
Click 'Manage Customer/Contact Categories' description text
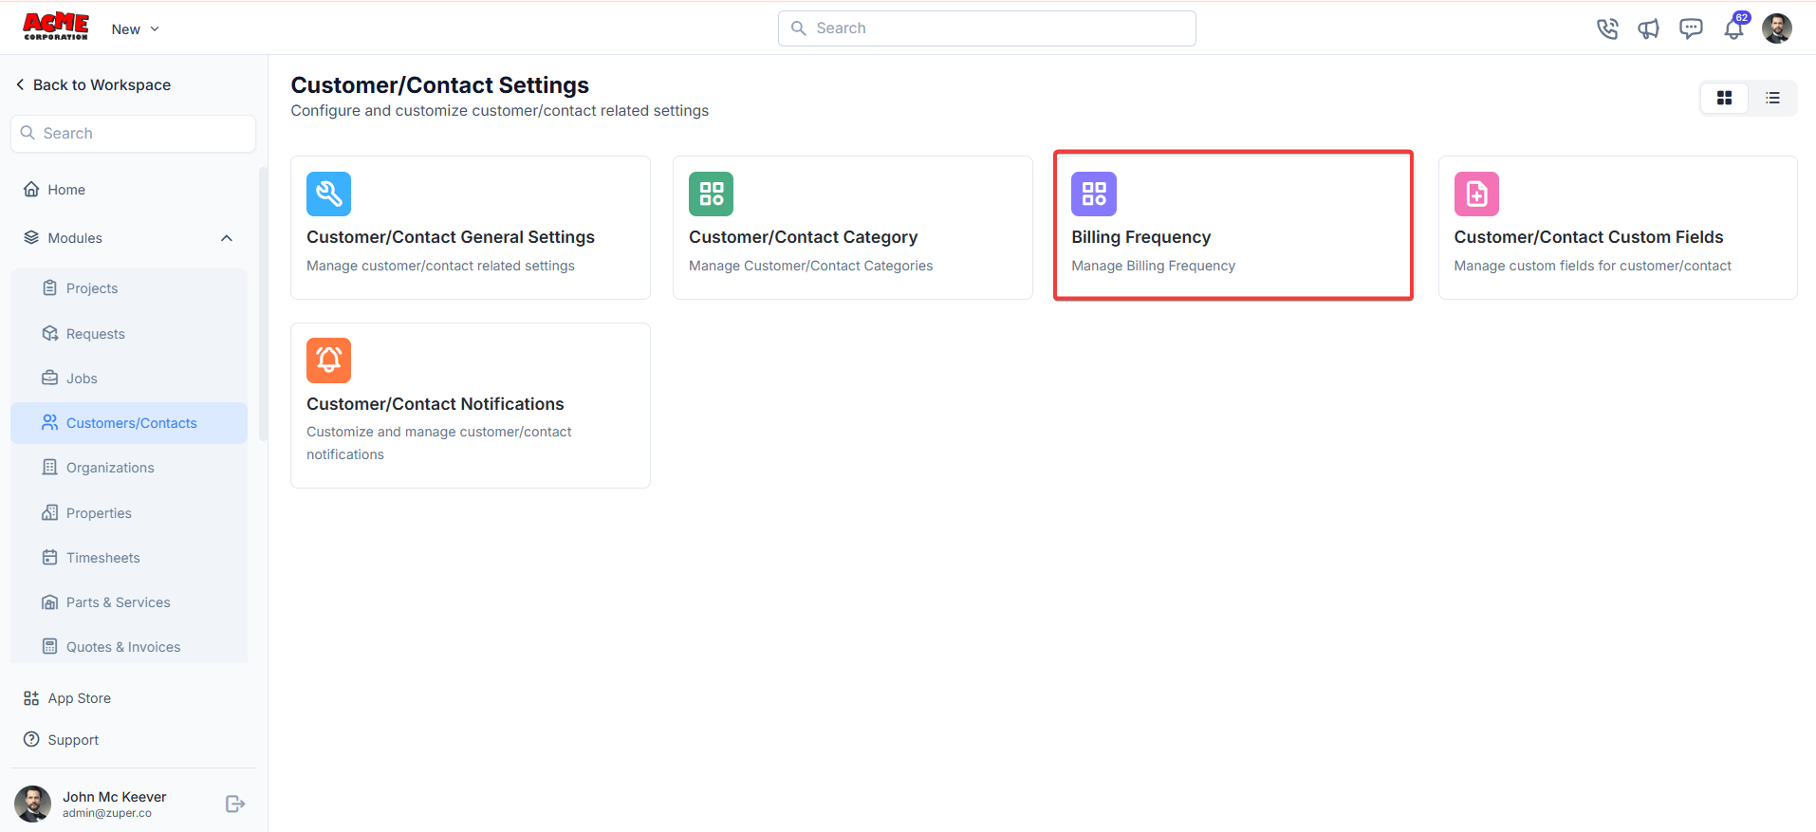point(811,266)
